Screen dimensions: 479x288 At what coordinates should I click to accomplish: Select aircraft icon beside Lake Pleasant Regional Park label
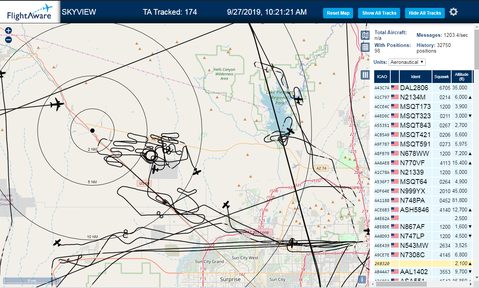click(299, 100)
